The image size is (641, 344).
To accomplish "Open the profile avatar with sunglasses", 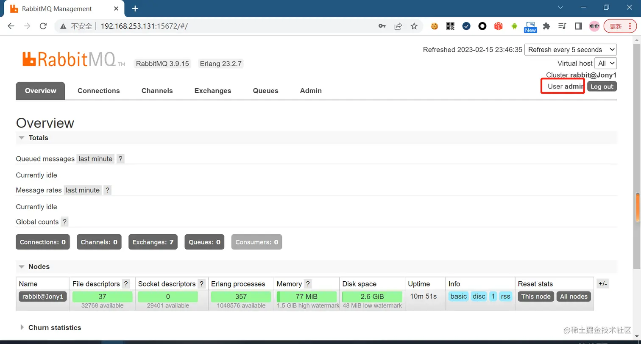I will [595, 26].
